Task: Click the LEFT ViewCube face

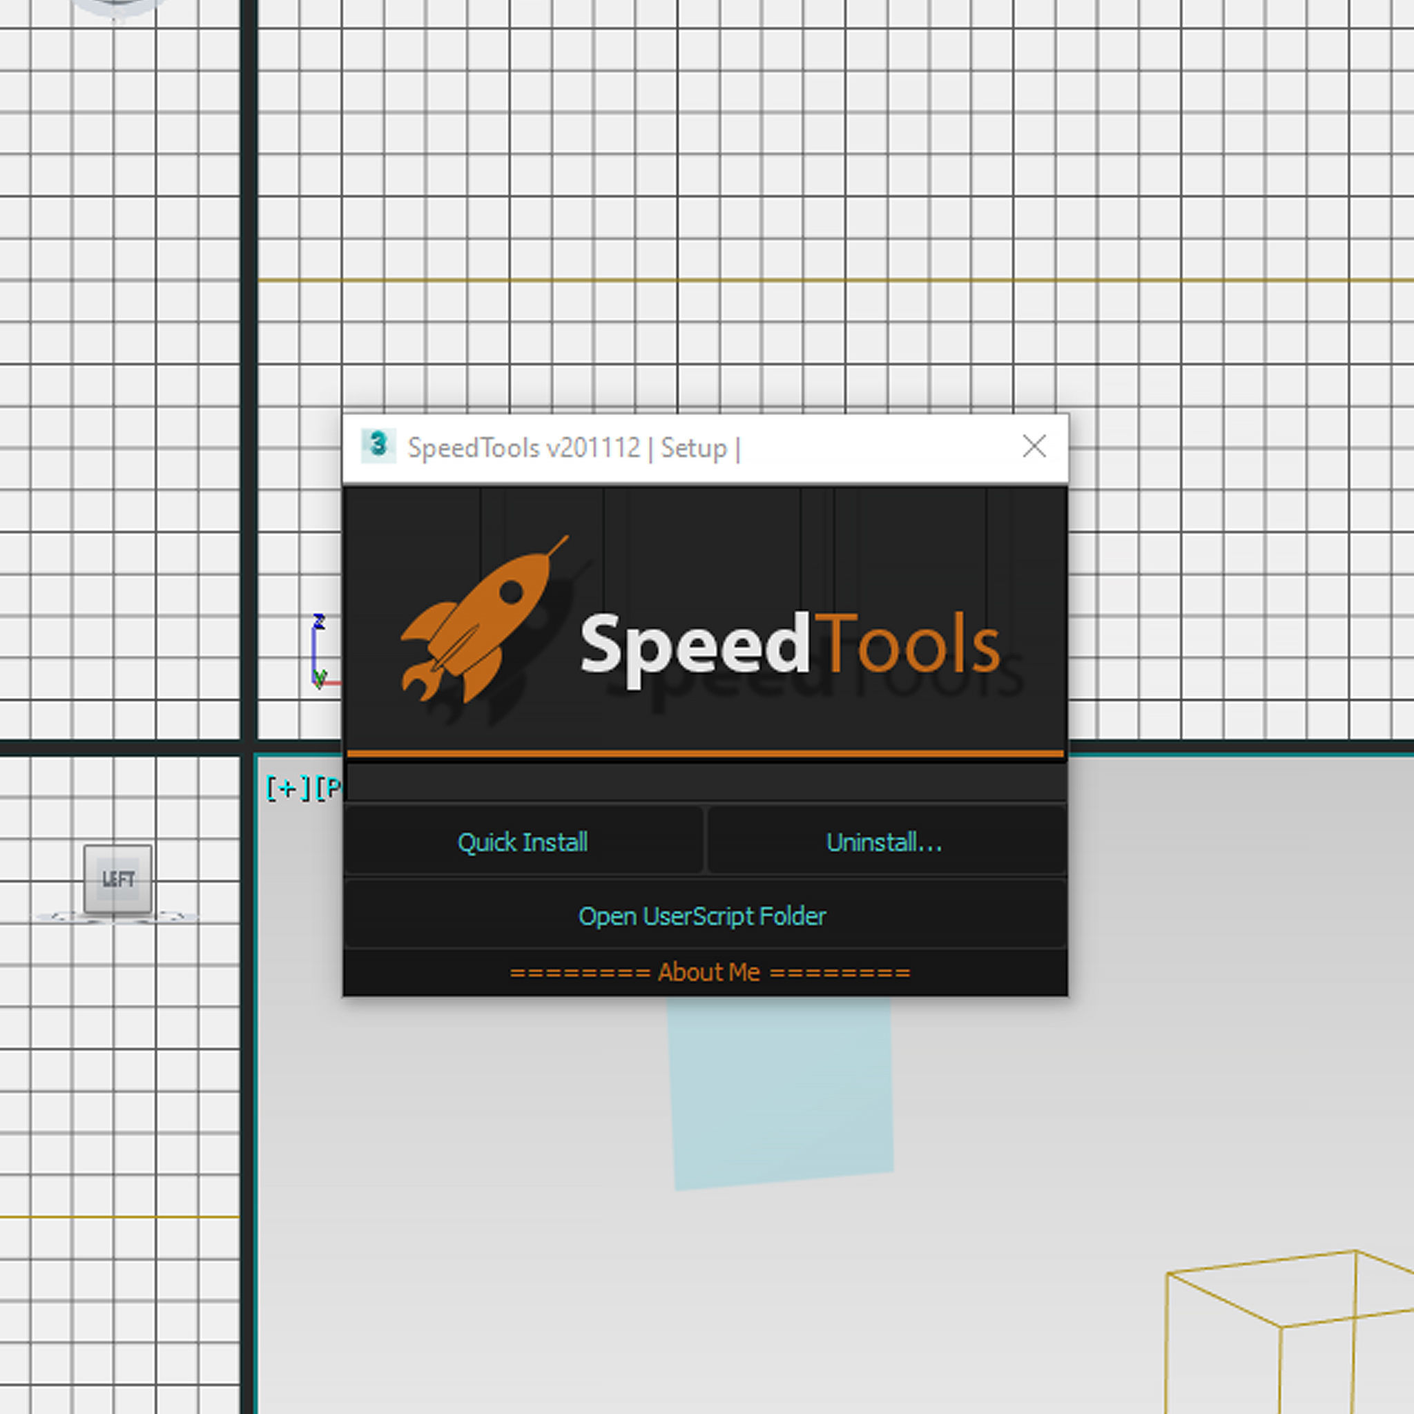Action: [118, 878]
